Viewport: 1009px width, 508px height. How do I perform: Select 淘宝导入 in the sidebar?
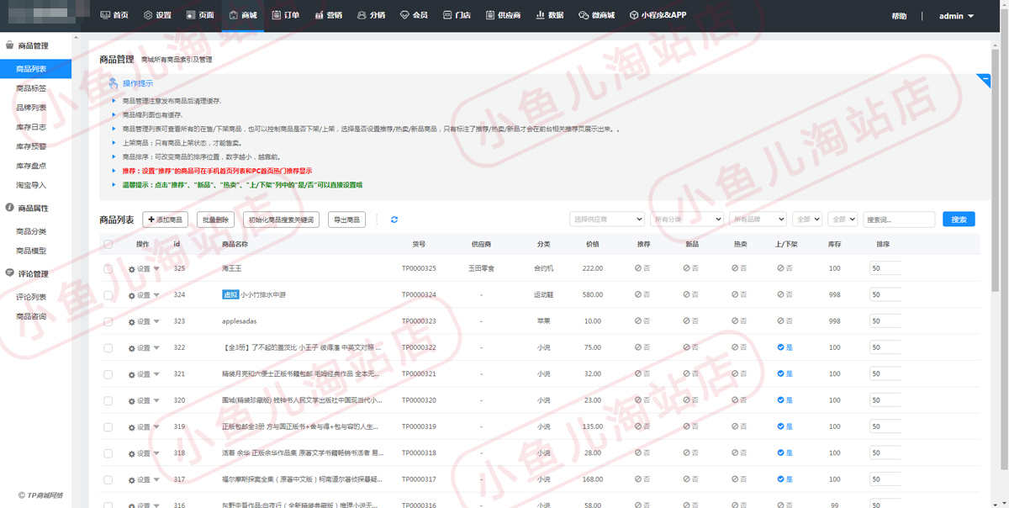(31, 185)
